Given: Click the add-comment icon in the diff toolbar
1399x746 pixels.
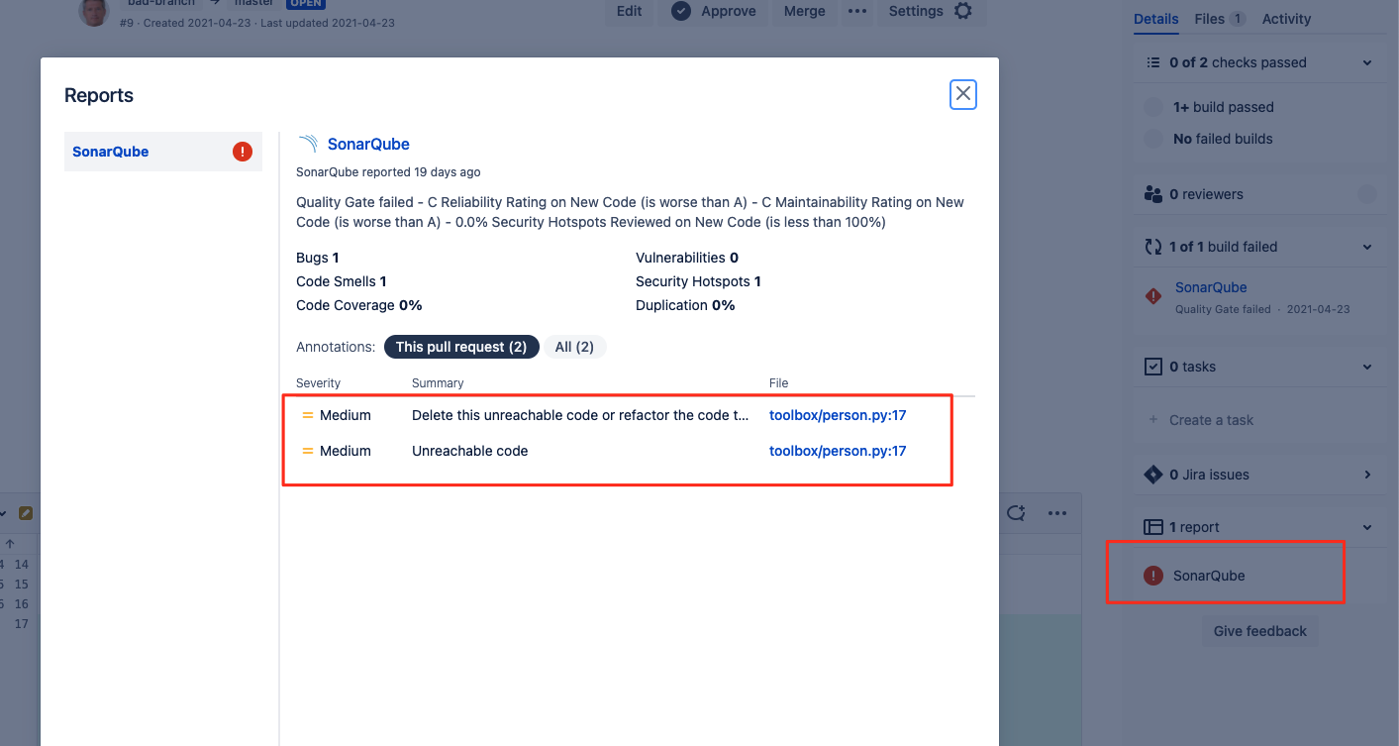Looking at the screenshot, I should (1016, 513).
